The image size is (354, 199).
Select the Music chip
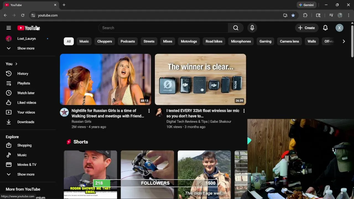point(84,41)
